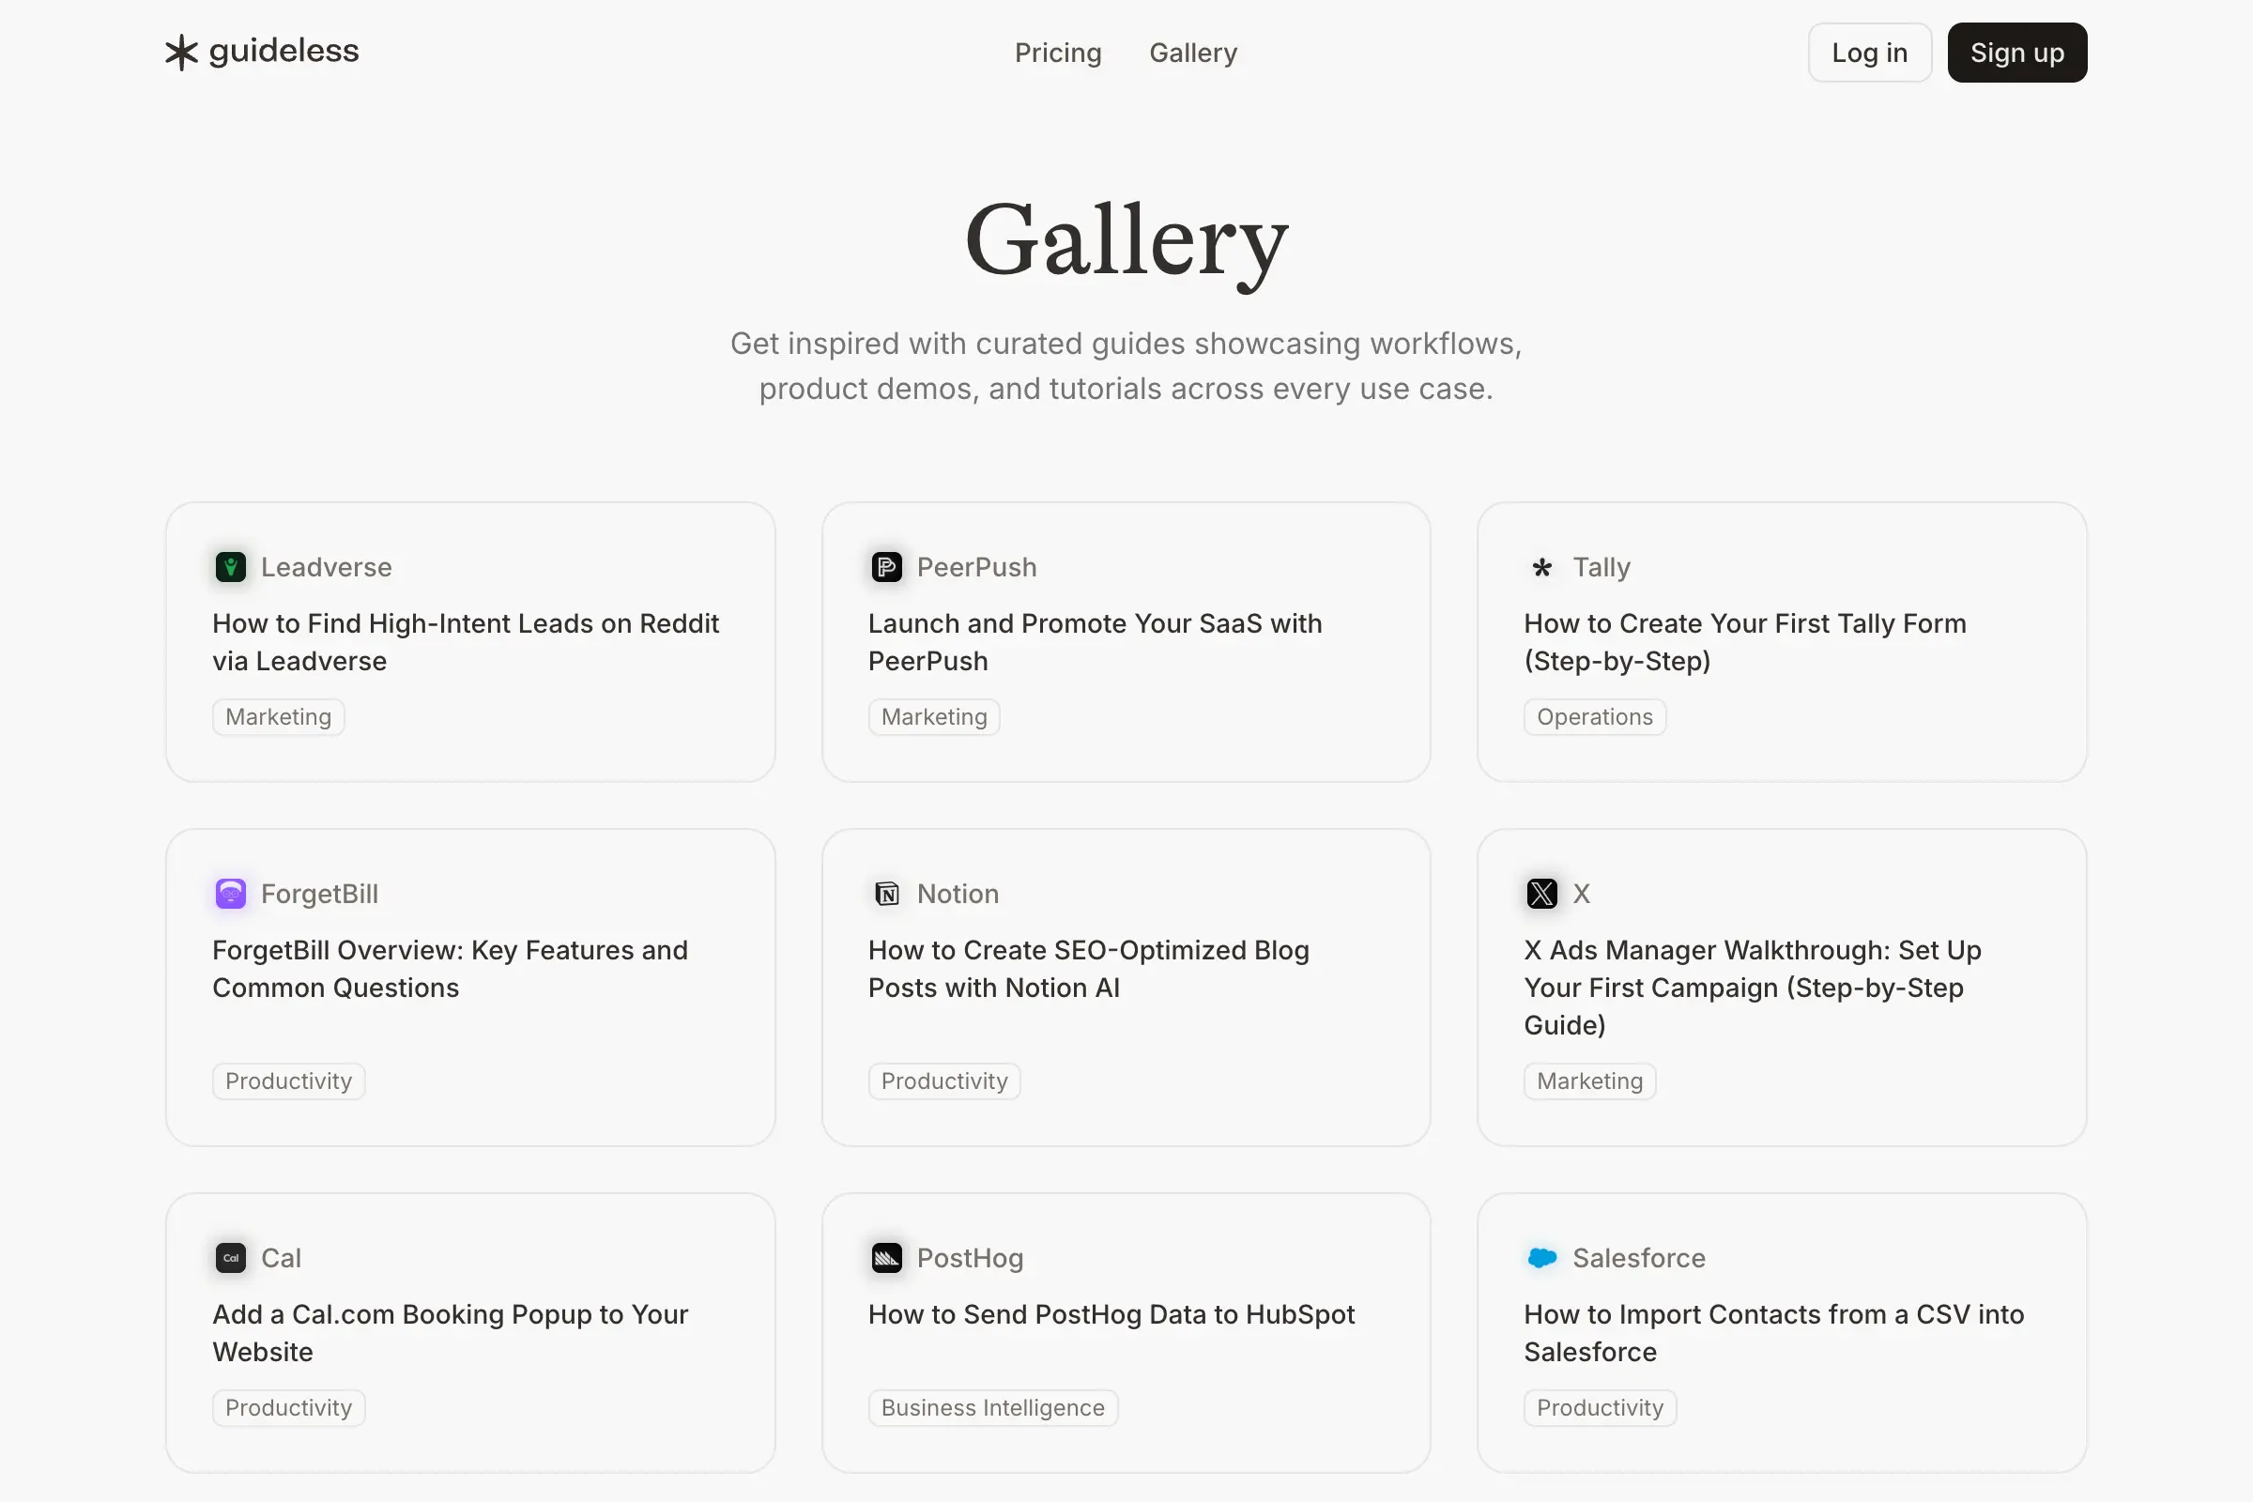This screenshot has width=2253, height=1502.
Task: Click the X app icon
Action: tap(1542, 893)
